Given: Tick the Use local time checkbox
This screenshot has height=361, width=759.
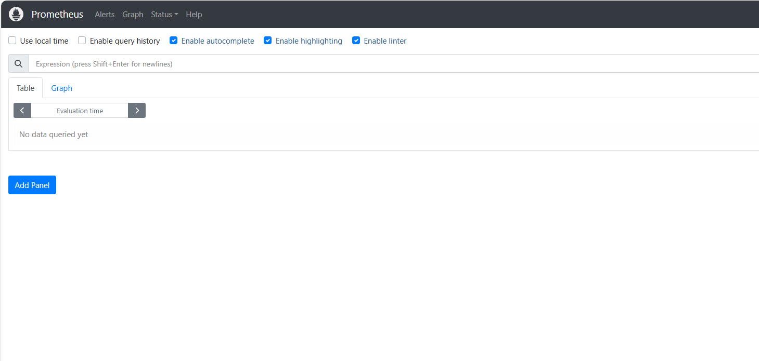Looking at the screenshot, I should pyautogui.click(x=12, y=41).
